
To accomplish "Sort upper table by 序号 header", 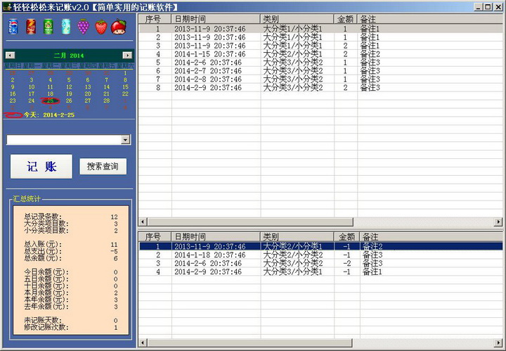I will pyautogui.click(x=155, y=19).
